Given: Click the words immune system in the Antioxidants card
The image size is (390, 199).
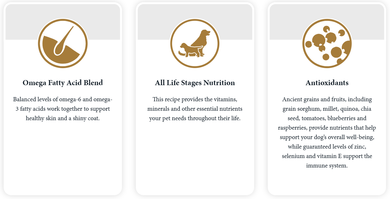Looking at the screenshot, I should [327, 166].
